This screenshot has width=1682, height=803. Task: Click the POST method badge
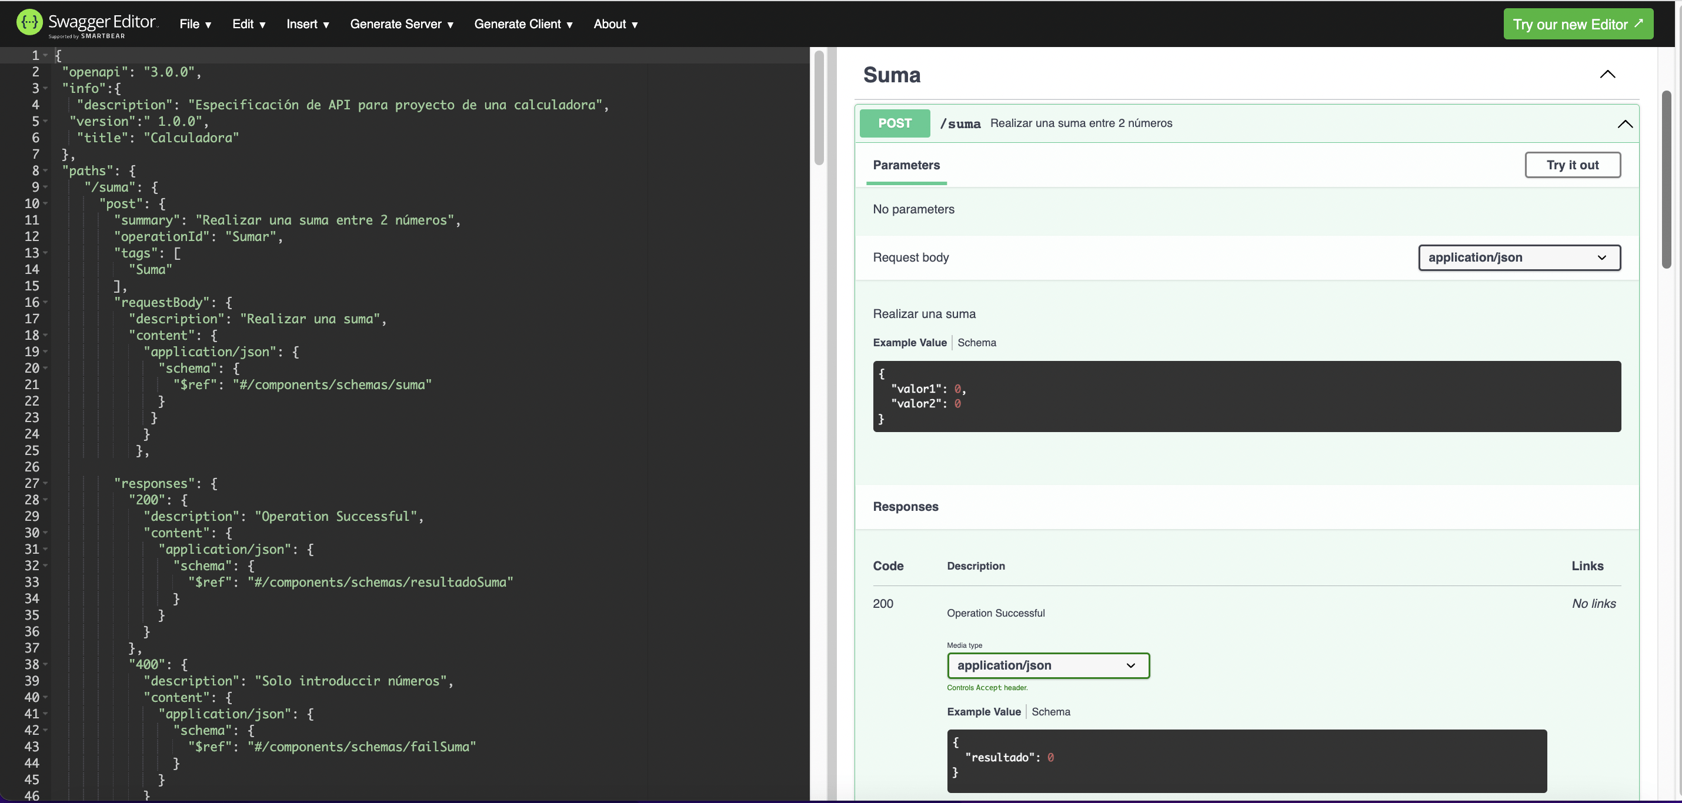tap(894, 123)
